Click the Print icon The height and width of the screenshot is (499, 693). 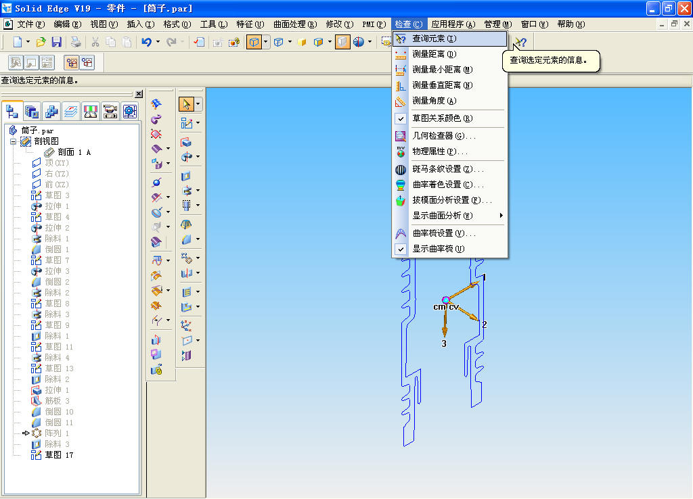(76, 42)
